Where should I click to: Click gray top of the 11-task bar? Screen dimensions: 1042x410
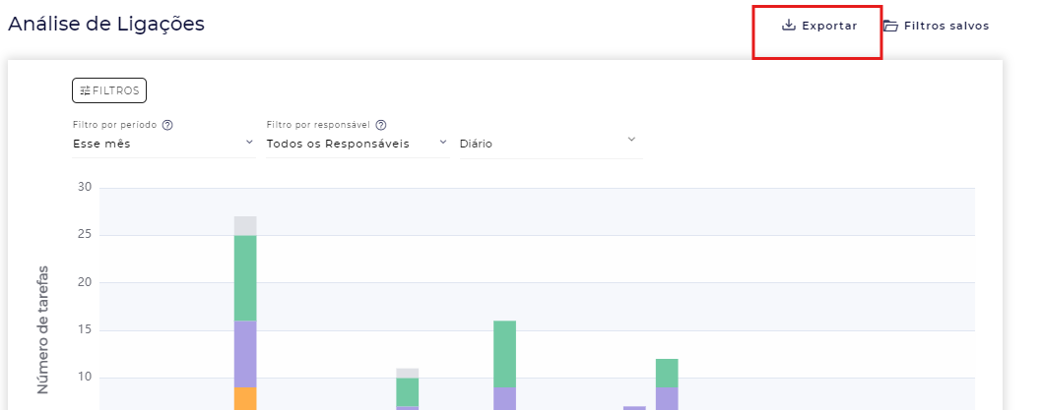[x=407, y=373]
